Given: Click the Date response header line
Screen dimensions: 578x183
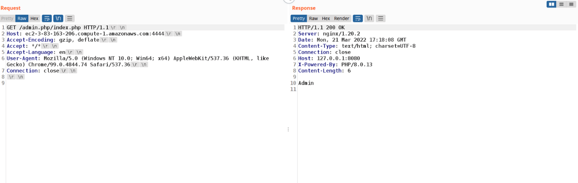Looking at the screenshot, I should click(x=352, y=40).
